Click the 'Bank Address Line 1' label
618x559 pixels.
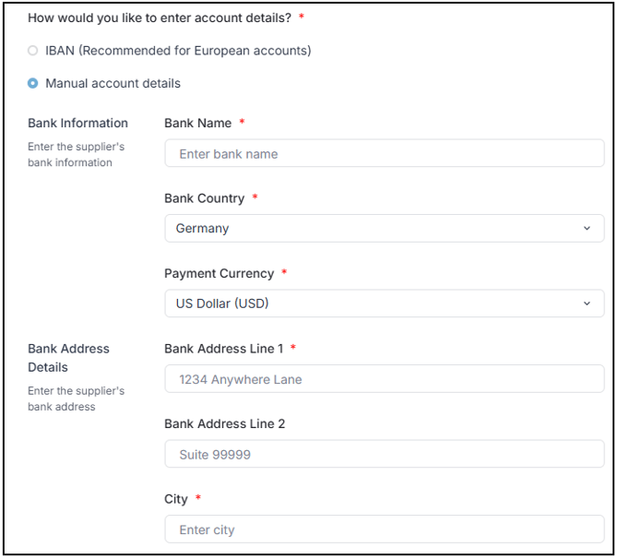coord(224,349)
